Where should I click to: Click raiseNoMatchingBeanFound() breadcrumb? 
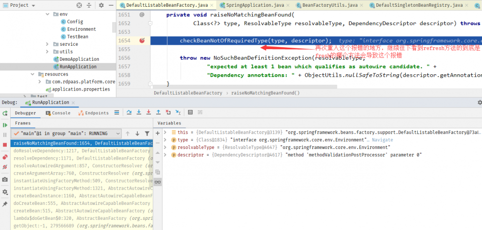coord(265,93)
